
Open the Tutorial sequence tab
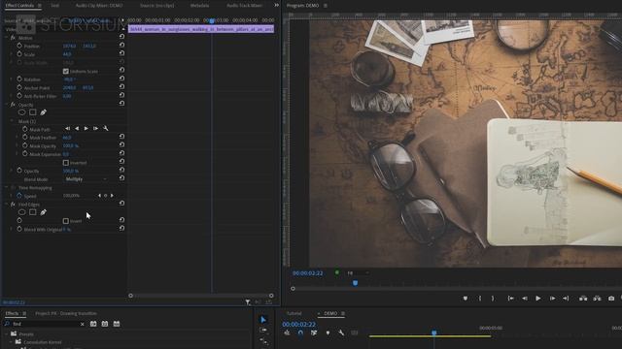[x=294, y=313]
